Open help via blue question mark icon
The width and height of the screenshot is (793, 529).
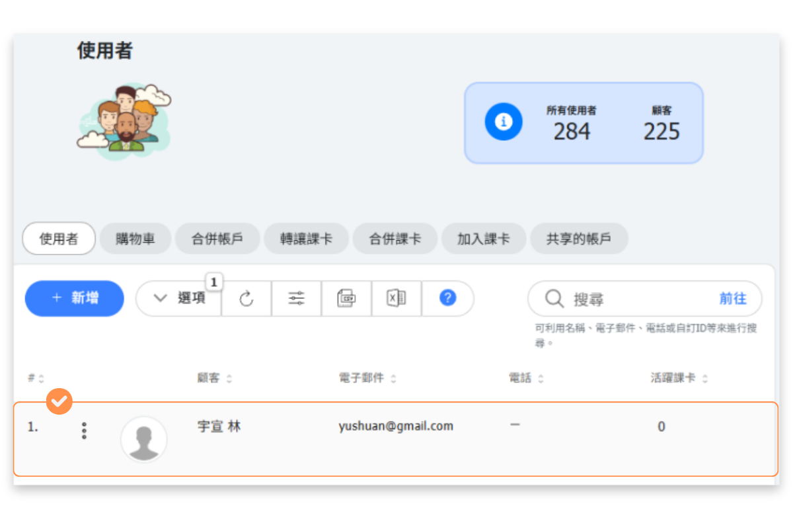447,299
